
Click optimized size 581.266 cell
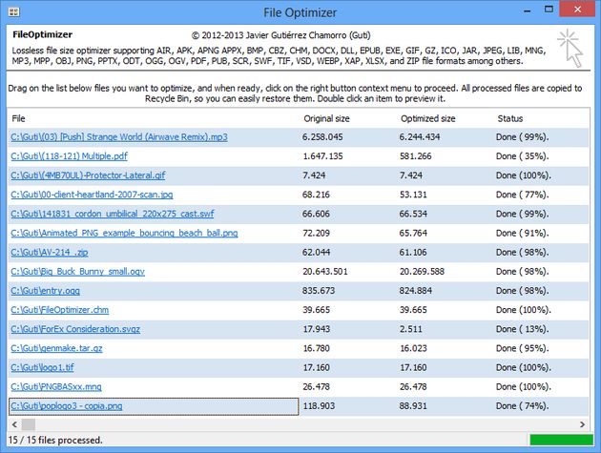(416, 156)
